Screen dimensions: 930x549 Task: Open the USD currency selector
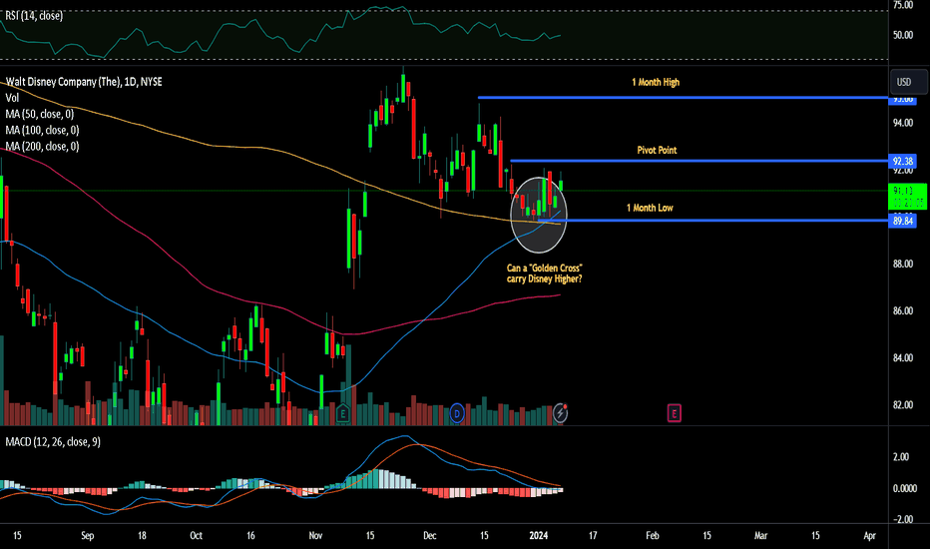point(908,82)
